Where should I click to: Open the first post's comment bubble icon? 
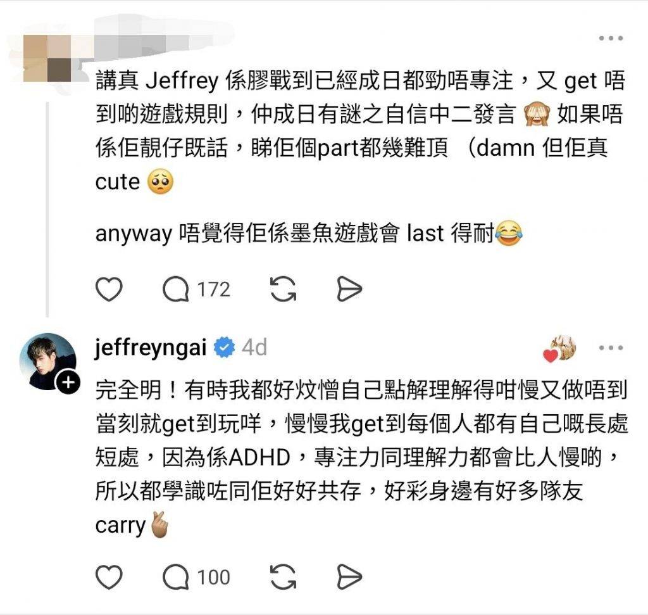click(176, 289)
